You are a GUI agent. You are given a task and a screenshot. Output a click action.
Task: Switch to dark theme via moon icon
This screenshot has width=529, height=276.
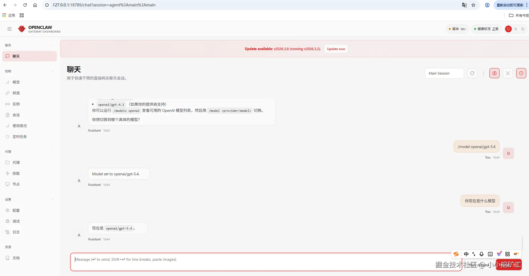[x=523, y=29]
